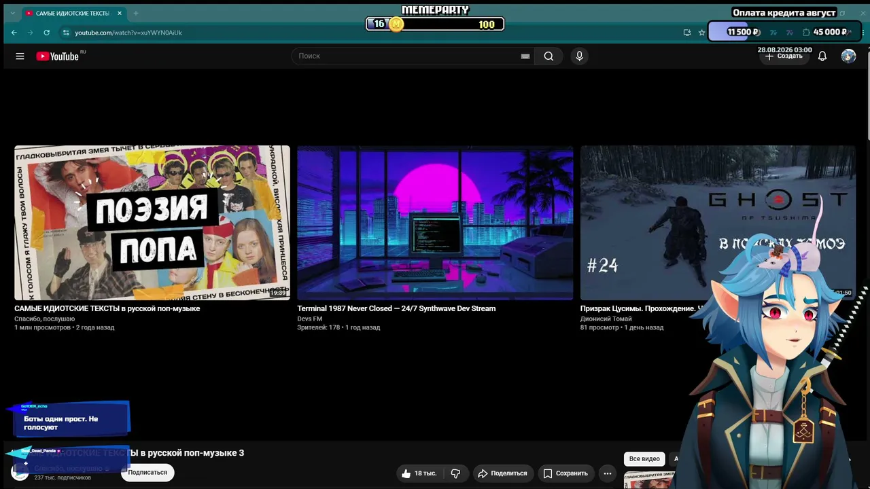
Task: Go back in the browser
Action: pyautogui.click(x=14, y=33)
